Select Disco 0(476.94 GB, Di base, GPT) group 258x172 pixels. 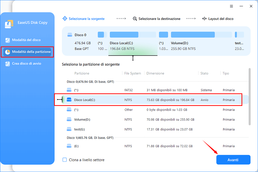[90, 82]
